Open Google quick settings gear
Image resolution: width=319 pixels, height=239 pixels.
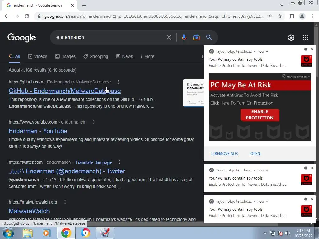pos(291,38)
